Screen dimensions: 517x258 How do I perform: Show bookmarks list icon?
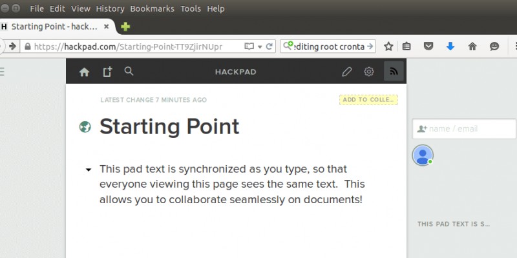click(x=407, y=46)
